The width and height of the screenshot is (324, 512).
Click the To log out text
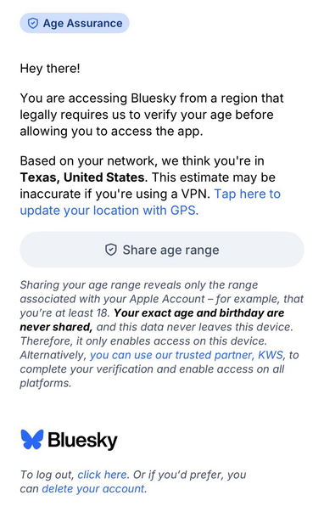click(47, 475)
